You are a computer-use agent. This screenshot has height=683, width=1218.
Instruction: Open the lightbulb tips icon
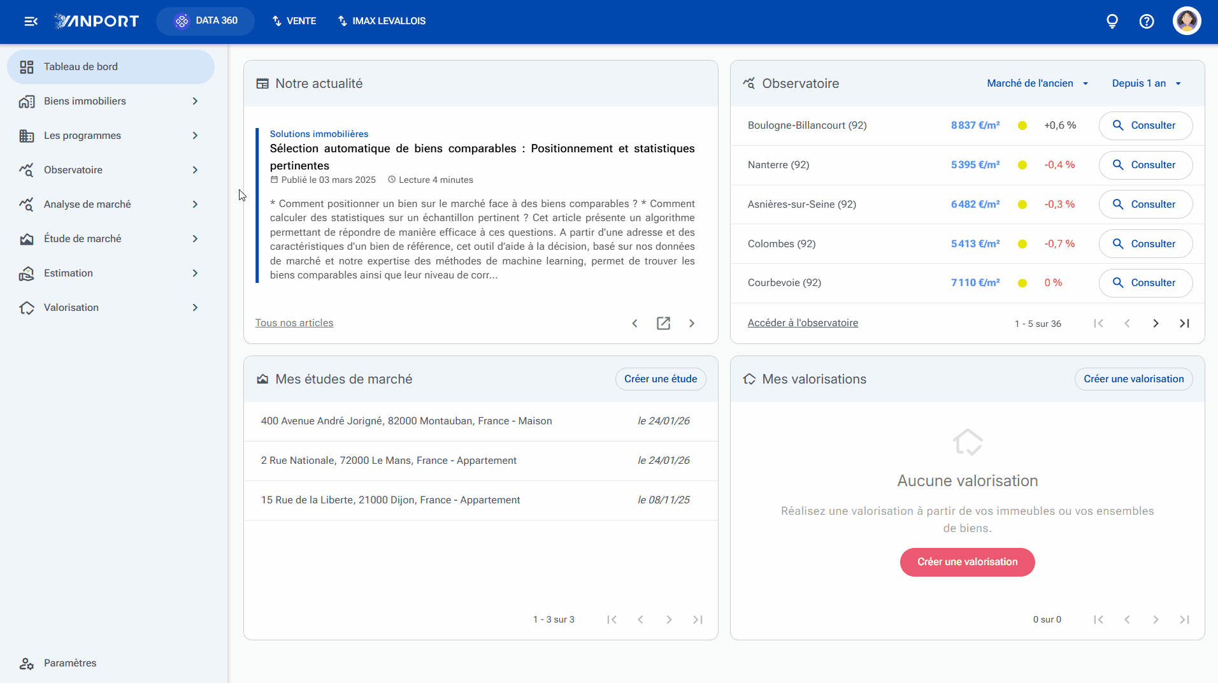point(1112,21)
